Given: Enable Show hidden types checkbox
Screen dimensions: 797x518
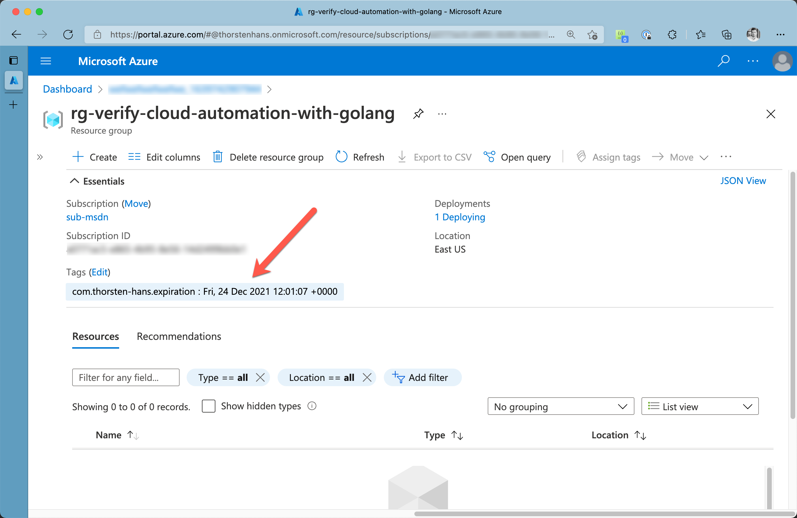Looking at the screenshot, I should click(208, 406).
